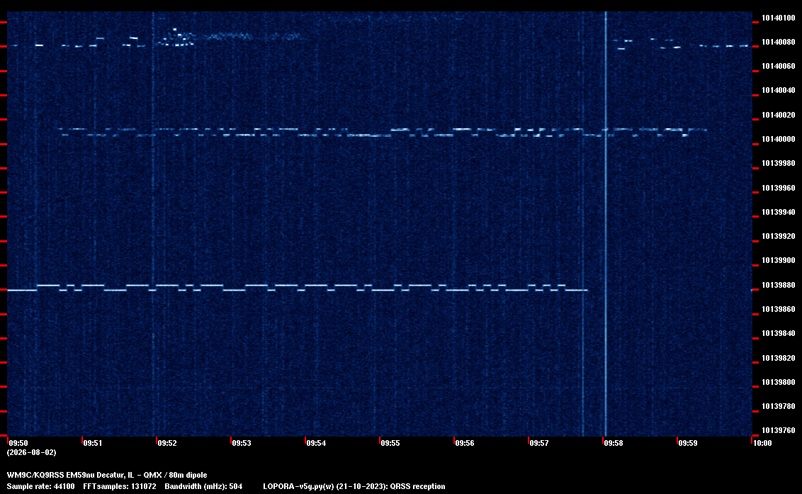Click the 10139980 frequency label
The height and width of the screenshot is (494, 802).
click(779, 163)
